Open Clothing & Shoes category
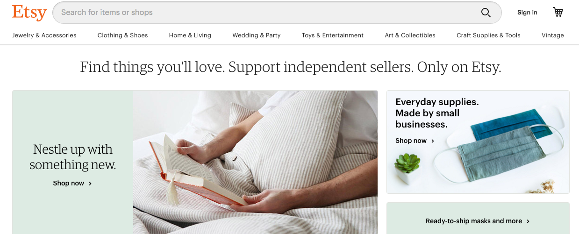The image size is (579, 234). [x=122, y=35]
